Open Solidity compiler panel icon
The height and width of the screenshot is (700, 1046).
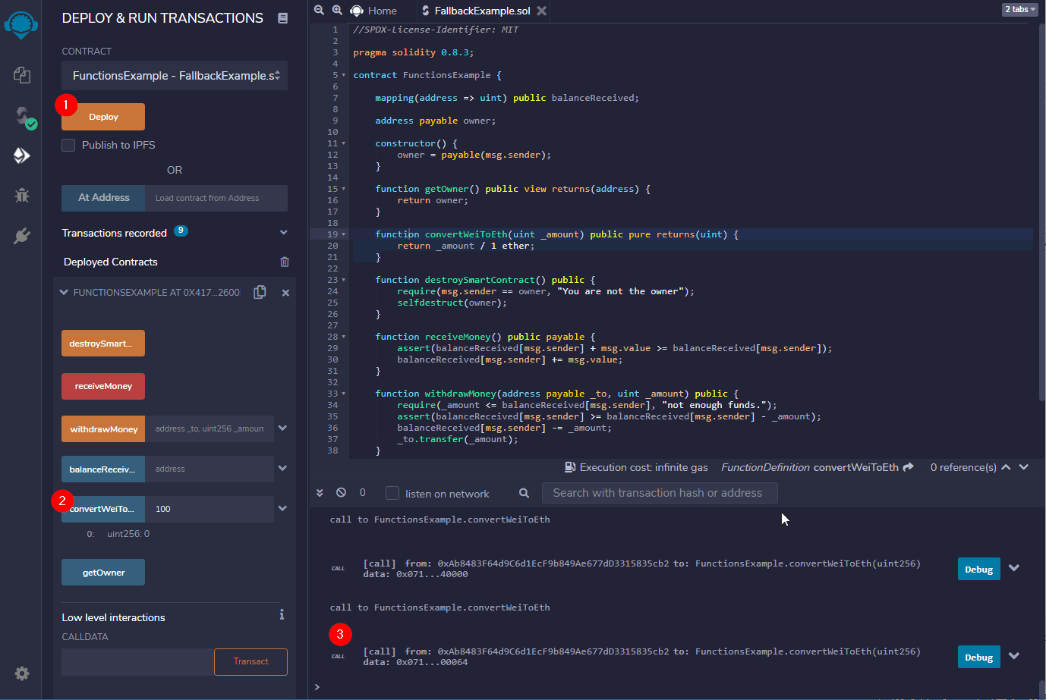[24, 116]
